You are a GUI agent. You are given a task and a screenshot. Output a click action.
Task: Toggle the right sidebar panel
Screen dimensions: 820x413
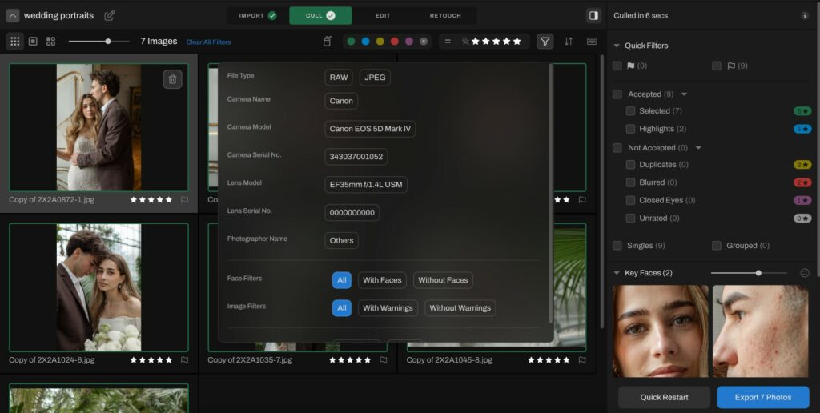click(x=593, y=16)
